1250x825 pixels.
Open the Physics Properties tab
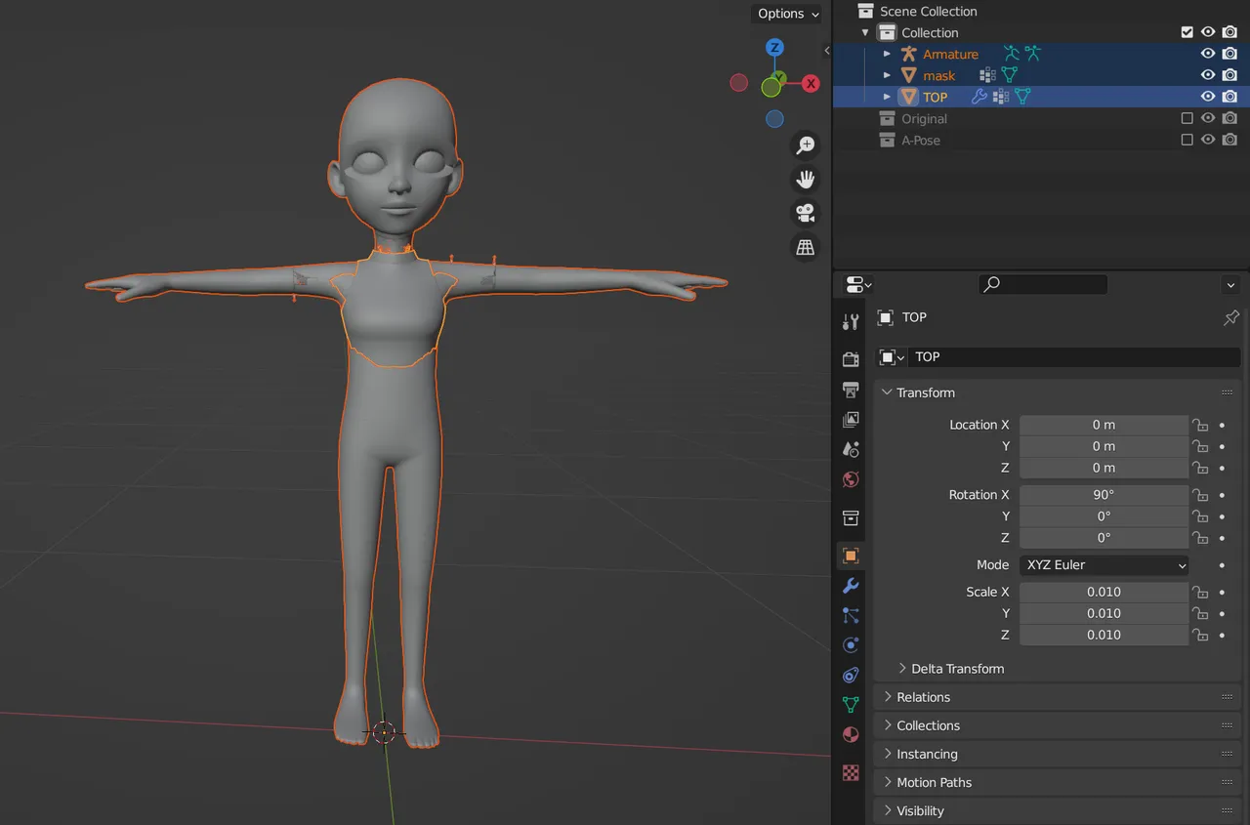tap(850, 644)
